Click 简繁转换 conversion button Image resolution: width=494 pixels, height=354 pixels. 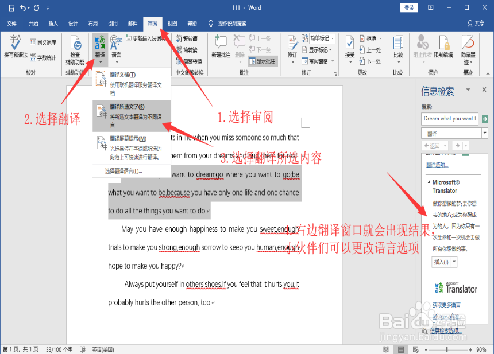coord(189,61)
